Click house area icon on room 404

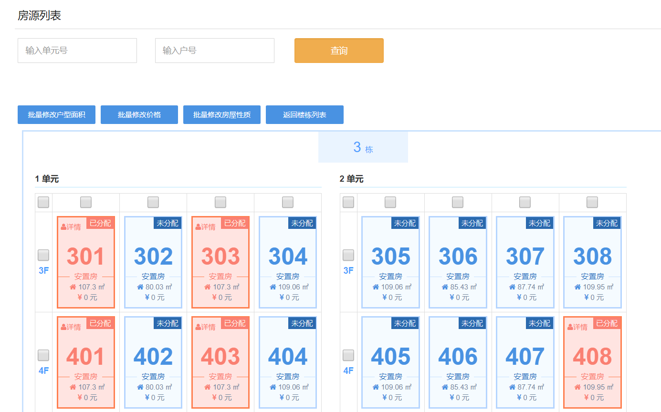tap(273, 387)
